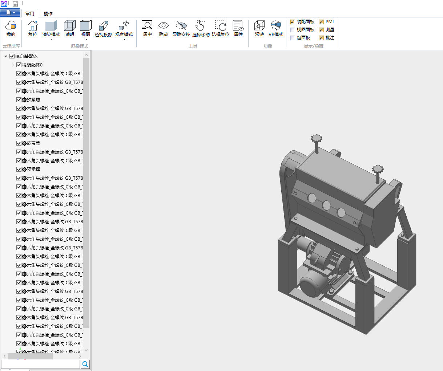Click the tree search input field
Image resolution: width=443 pixels, height=371 pixels.
click(x=40, y=364)
